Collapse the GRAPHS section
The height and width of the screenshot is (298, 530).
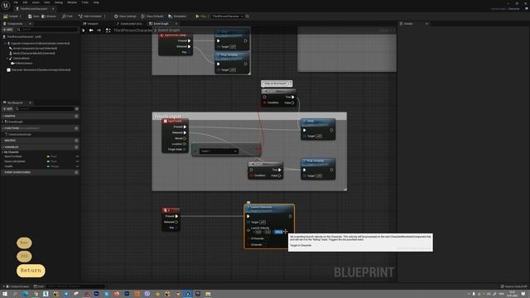pos(3,116)
